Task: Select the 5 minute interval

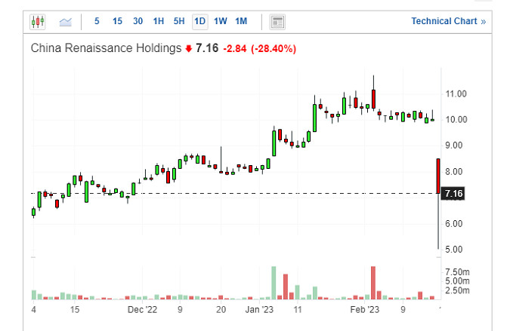Action: coord(97,21)
